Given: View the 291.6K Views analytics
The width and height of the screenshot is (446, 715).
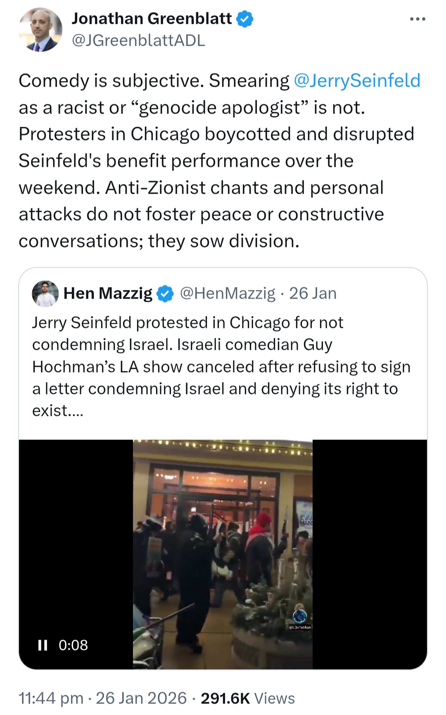Looking at the screenshot, I should (248, 698).
